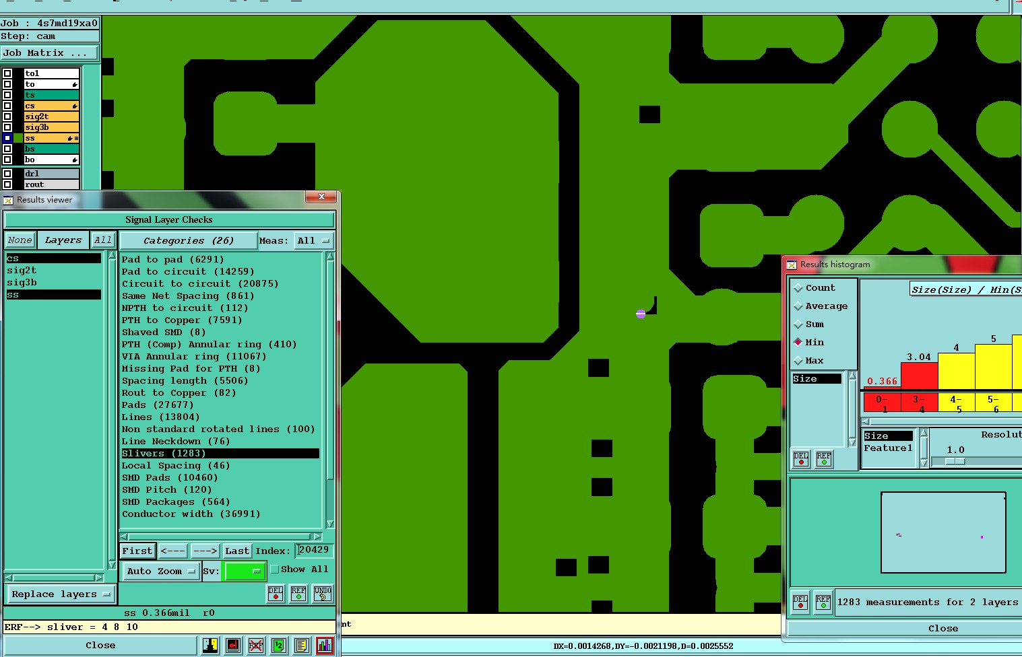The width and height of the screenshot is (1022, 657).
Task: Click the histogram bar-chart icon
Action: (x=325, y=646)
